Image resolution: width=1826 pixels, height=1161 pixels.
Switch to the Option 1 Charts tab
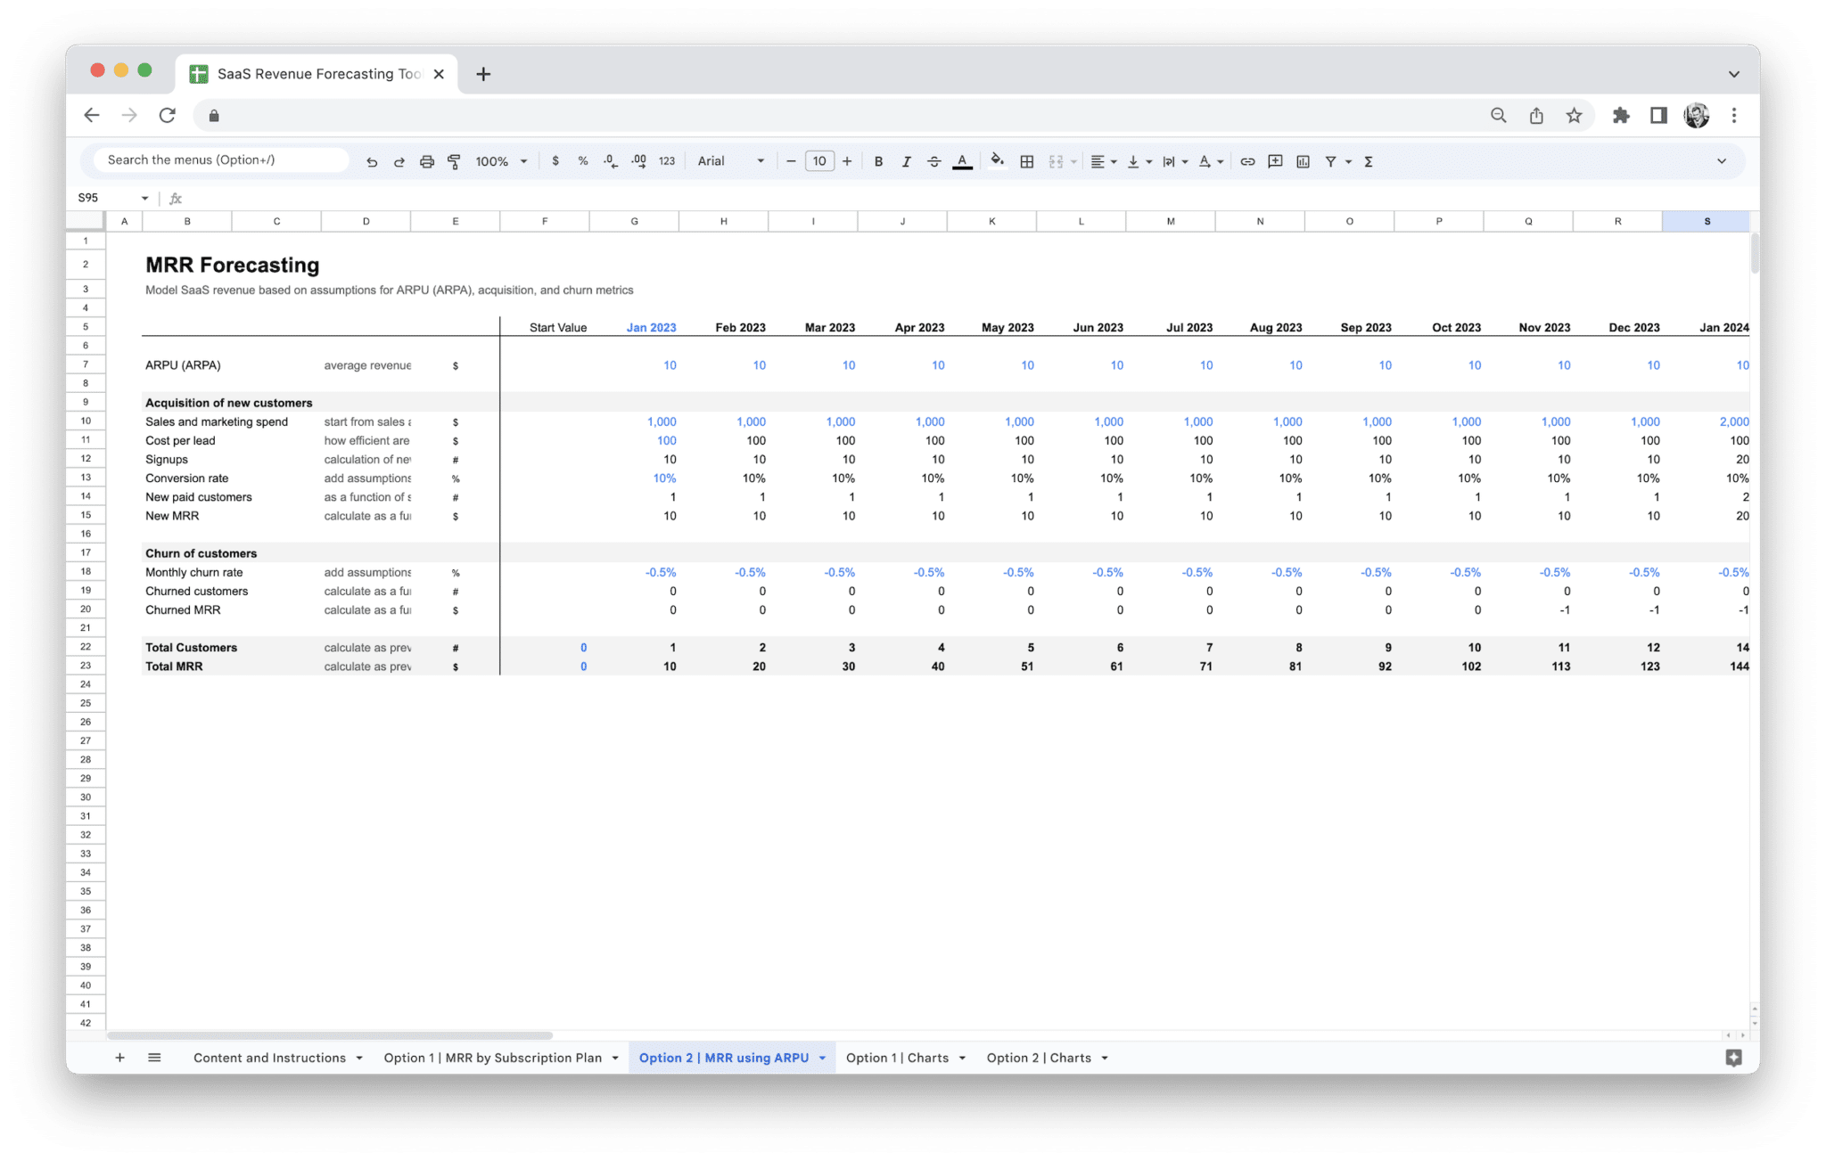pos(899,1058)
